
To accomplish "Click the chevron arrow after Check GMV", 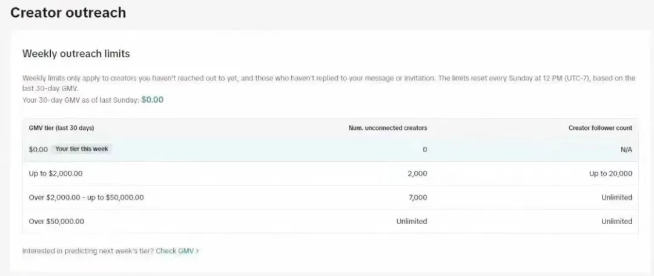I will (x=197, y=251).
